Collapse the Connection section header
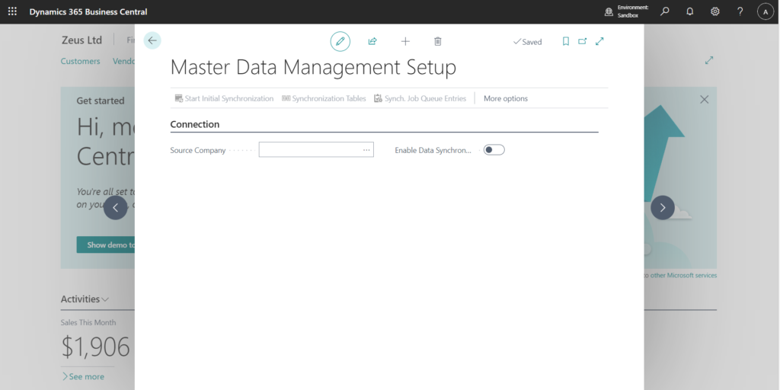This screenshot has width=780, height=390. tap(194, 124)
